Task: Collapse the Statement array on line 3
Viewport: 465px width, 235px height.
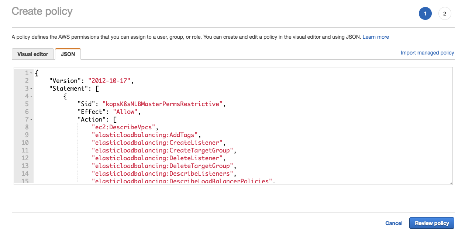Action: tap(31, 88)
